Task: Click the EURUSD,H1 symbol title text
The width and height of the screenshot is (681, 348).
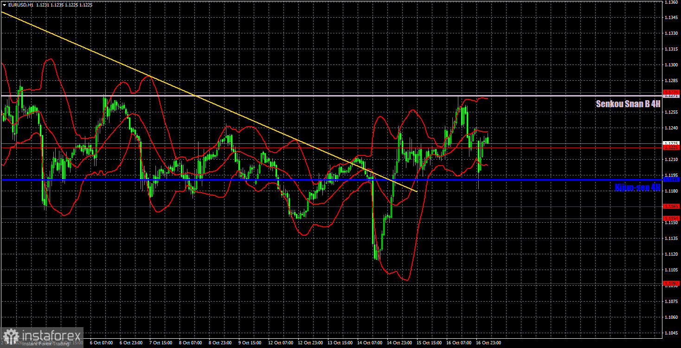Action: (20, 5)
